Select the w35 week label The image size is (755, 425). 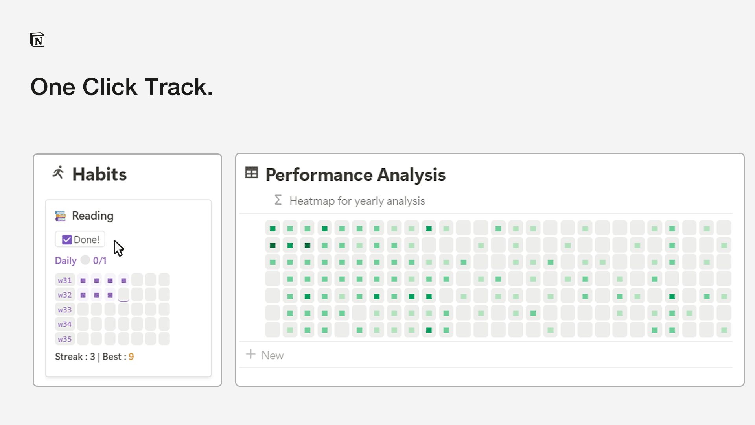coord(65,339)
